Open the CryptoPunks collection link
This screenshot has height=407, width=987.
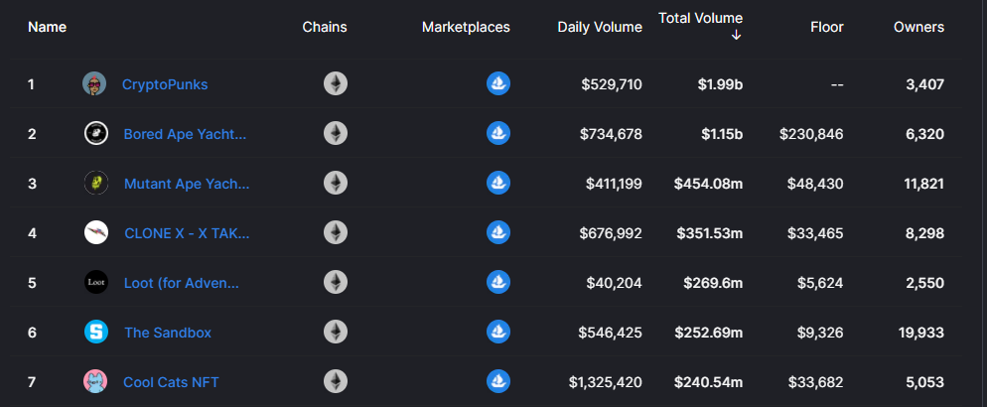165,84
